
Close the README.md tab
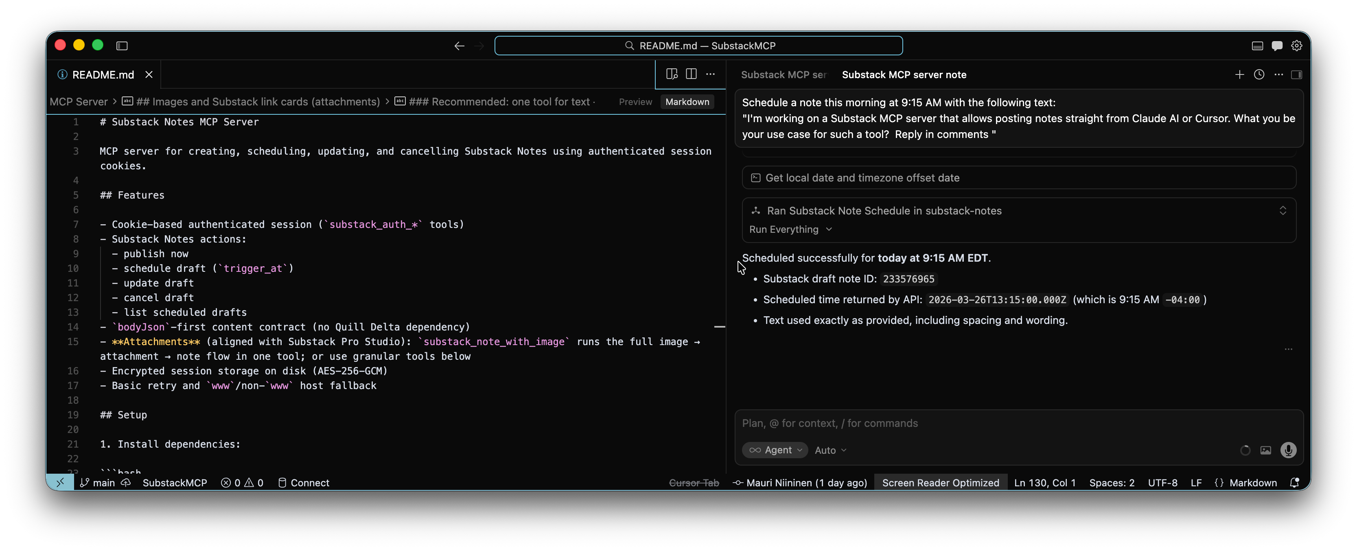point(149,75)
